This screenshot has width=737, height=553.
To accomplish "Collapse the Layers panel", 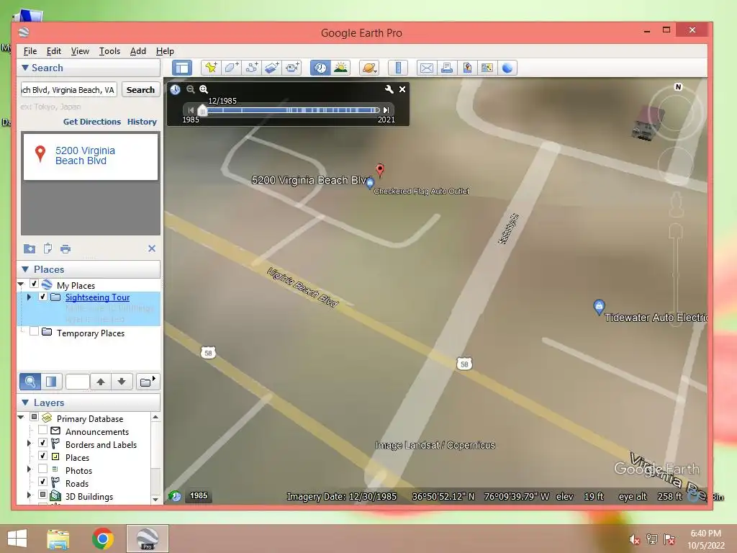I will pyautogui.click(x=25, y=403).
